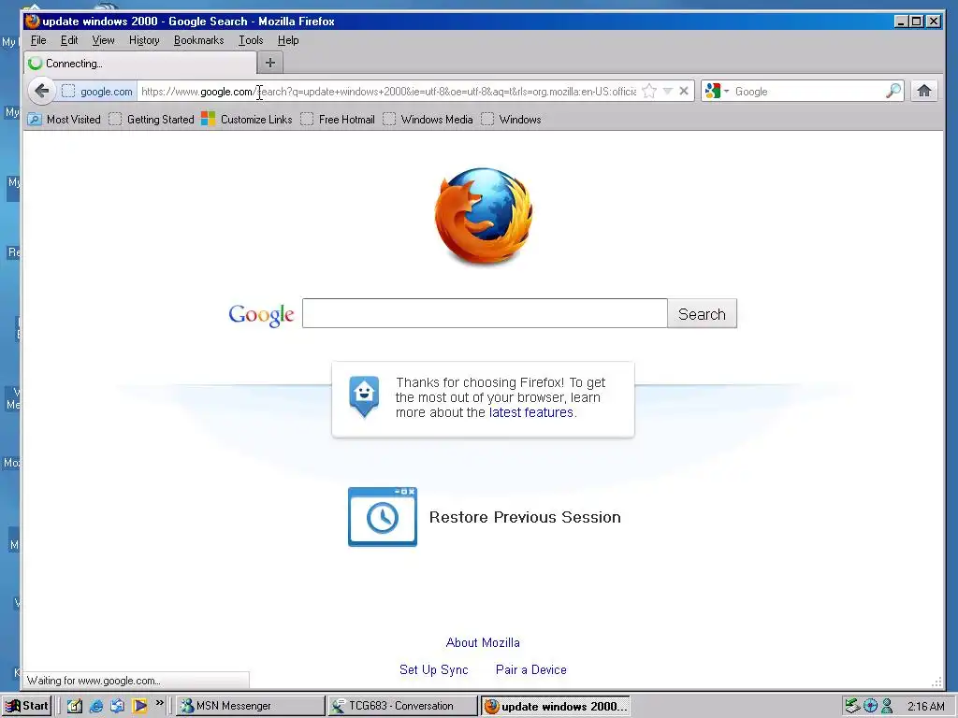The height and width of the screenshot is (718, 958).
Task: Click the Waiting for www.google.com status text
Action: click(94, 681)
